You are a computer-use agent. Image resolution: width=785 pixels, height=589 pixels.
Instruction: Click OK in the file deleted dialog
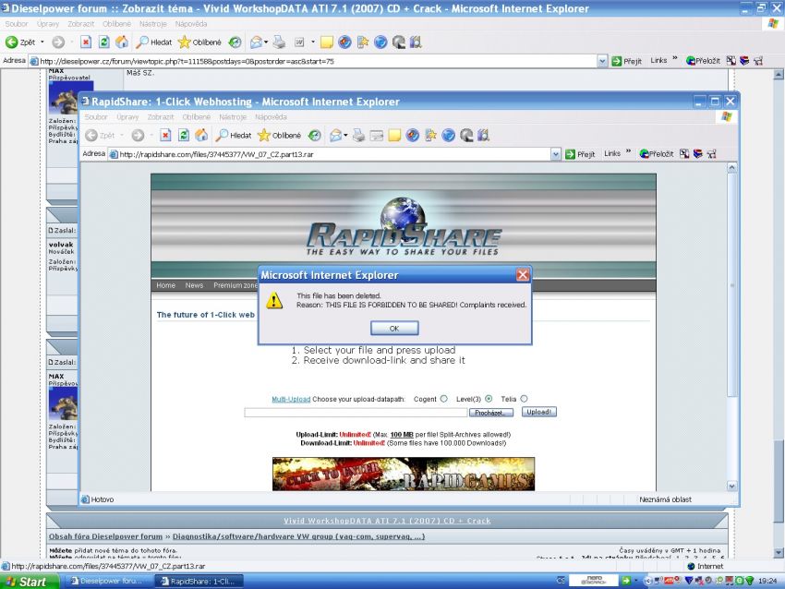[394, 329]
